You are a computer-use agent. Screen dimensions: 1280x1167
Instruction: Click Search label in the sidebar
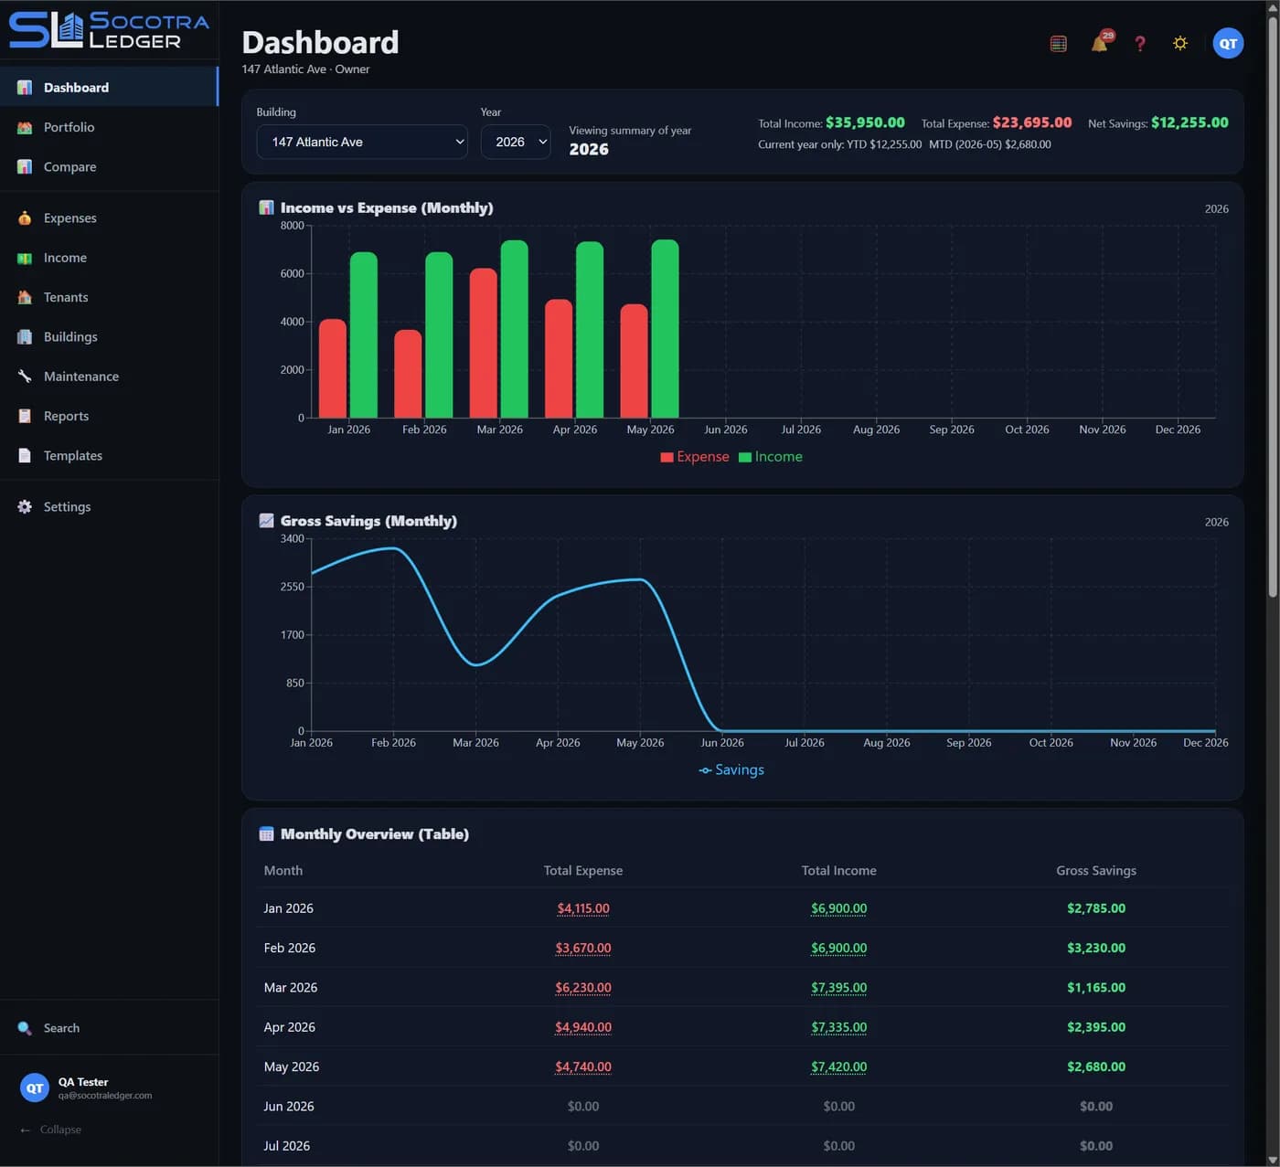(x=61, y=1028)
